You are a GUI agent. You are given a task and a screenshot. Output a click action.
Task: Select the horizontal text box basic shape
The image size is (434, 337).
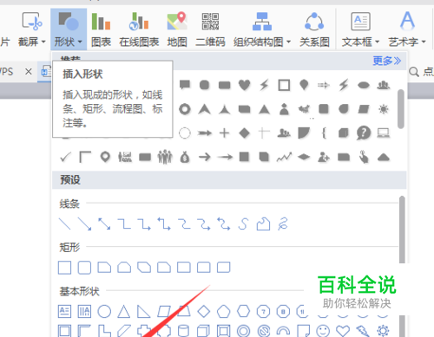[64, 311]
